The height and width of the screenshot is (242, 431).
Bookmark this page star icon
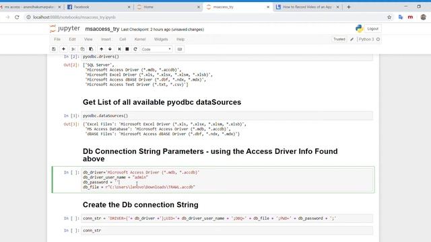click(x=389, y=17)
